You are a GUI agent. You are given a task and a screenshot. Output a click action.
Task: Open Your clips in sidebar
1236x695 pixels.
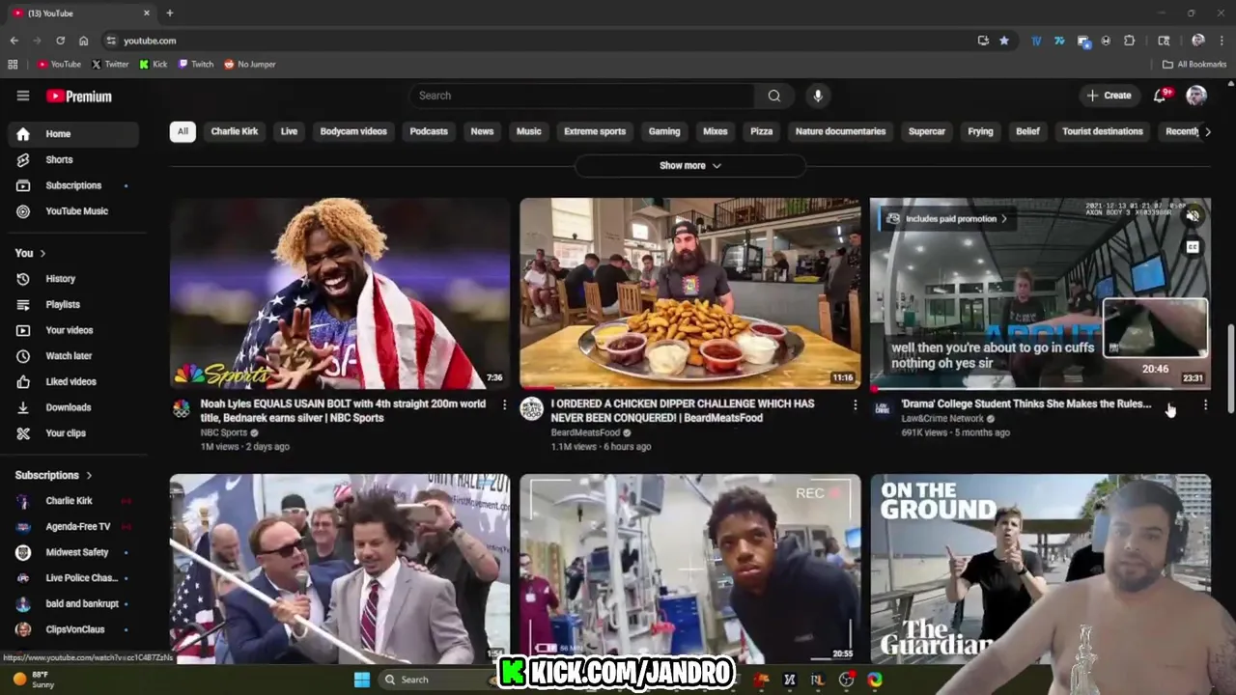coord(73,433)
